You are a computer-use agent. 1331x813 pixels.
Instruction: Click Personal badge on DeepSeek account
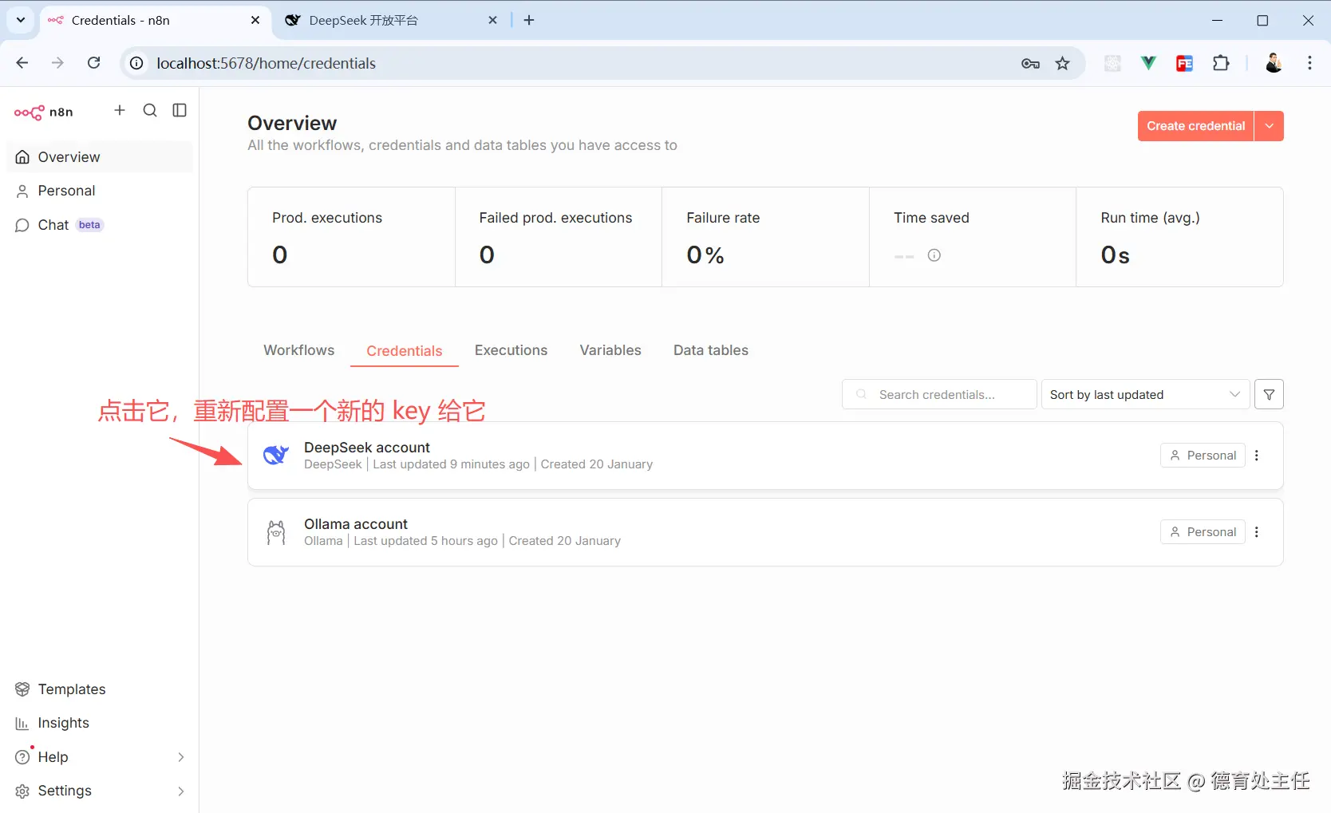tap(1203, 456)
